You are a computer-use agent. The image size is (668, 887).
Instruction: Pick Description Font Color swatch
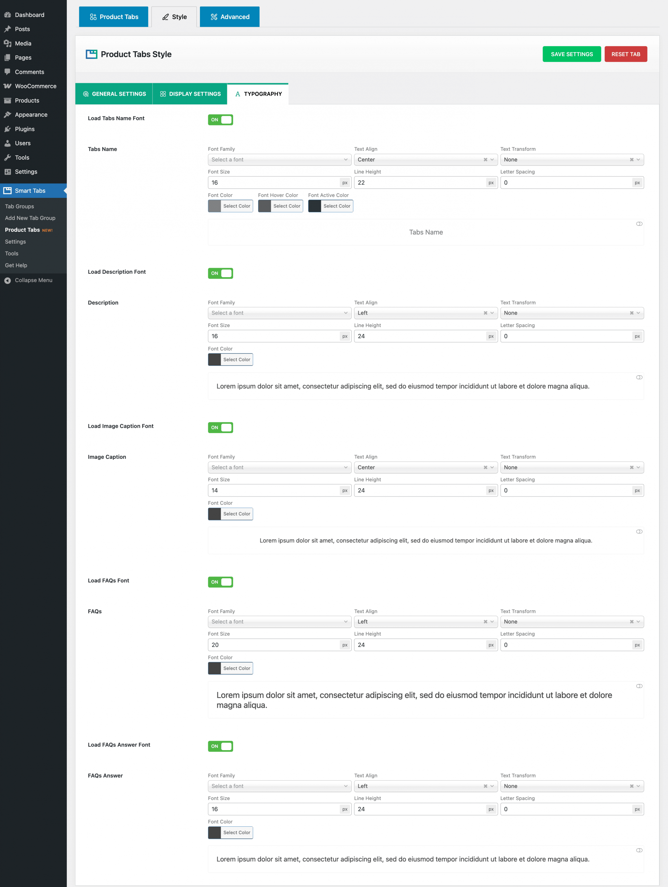coord(214,360)
